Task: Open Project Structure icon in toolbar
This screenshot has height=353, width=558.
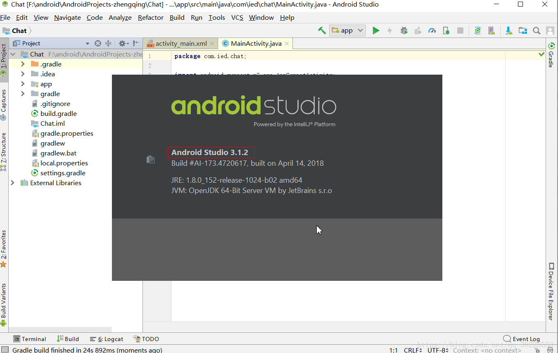Action: (x=523, y=31)
